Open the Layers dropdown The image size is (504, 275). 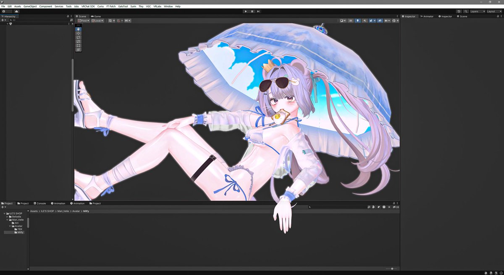(478, 11)
